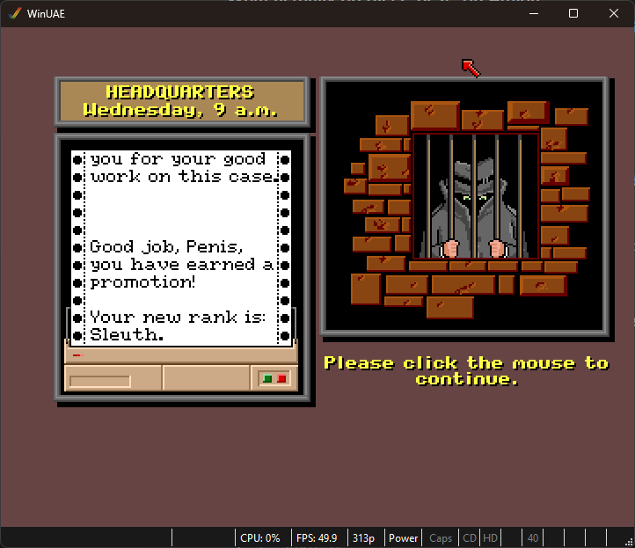Click the HD indicator in status bar
635x548 pixels.
click(490, 537)
